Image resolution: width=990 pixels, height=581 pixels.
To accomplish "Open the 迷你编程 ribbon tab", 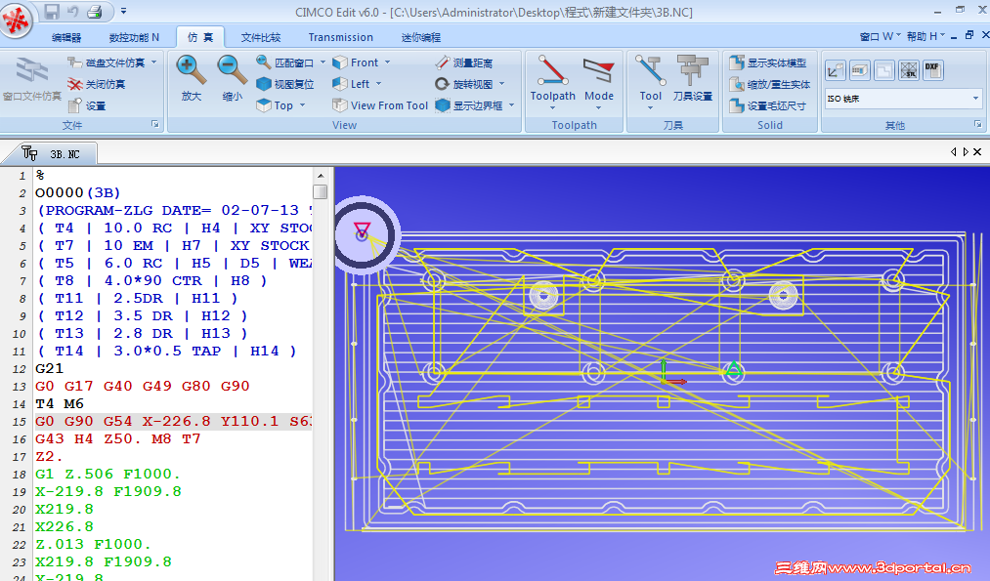I will (420, 37).
